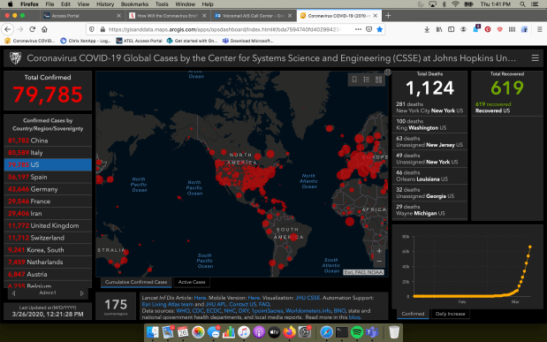Select New York City deaths entry

point(429,108)
